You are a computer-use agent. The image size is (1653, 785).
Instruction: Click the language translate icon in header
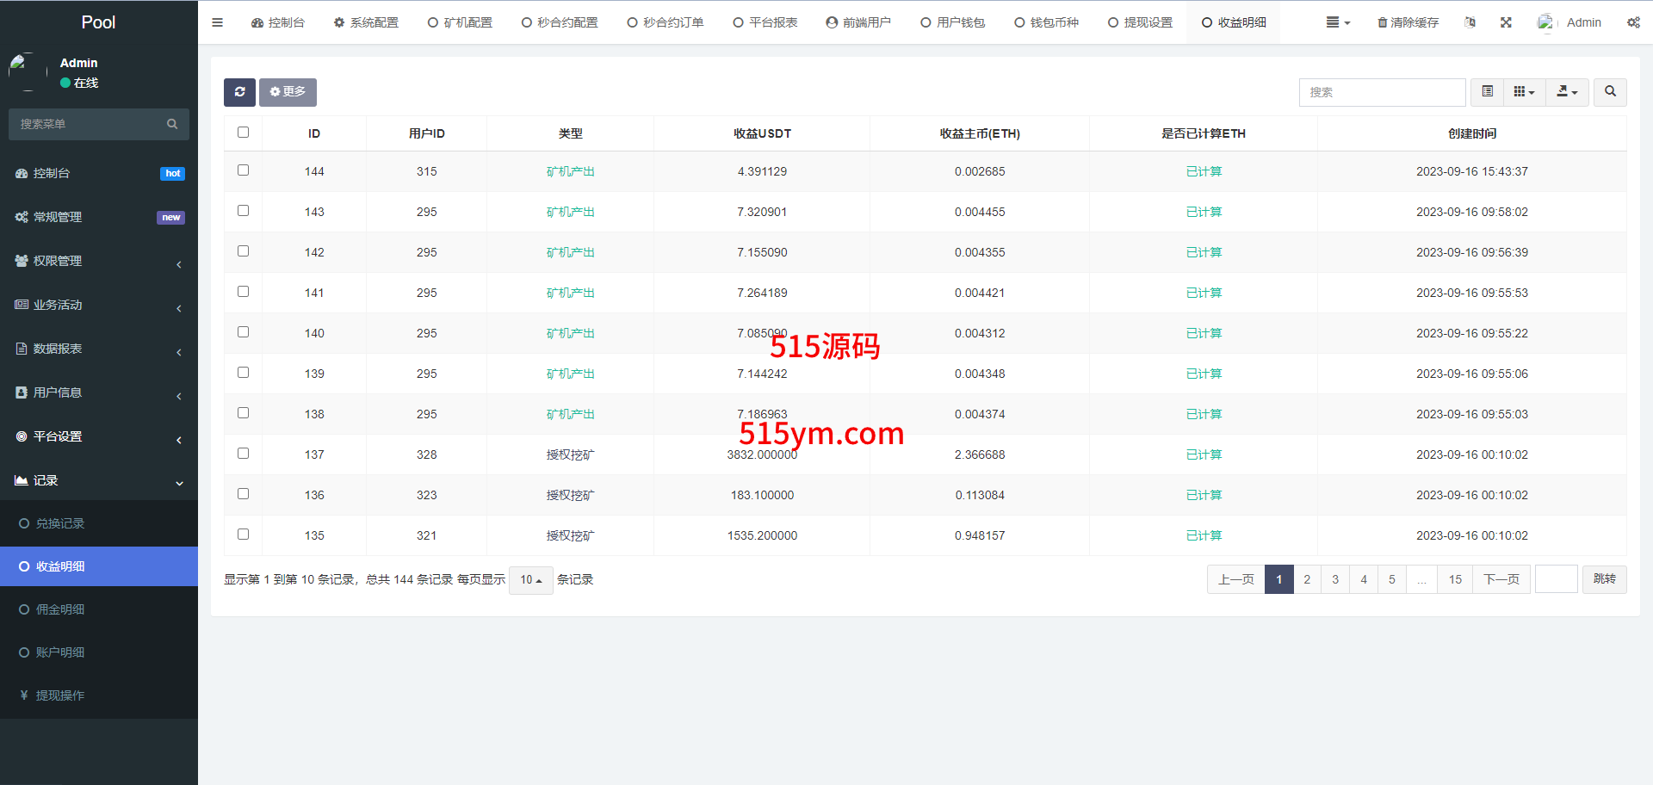tap(1470, 22)
